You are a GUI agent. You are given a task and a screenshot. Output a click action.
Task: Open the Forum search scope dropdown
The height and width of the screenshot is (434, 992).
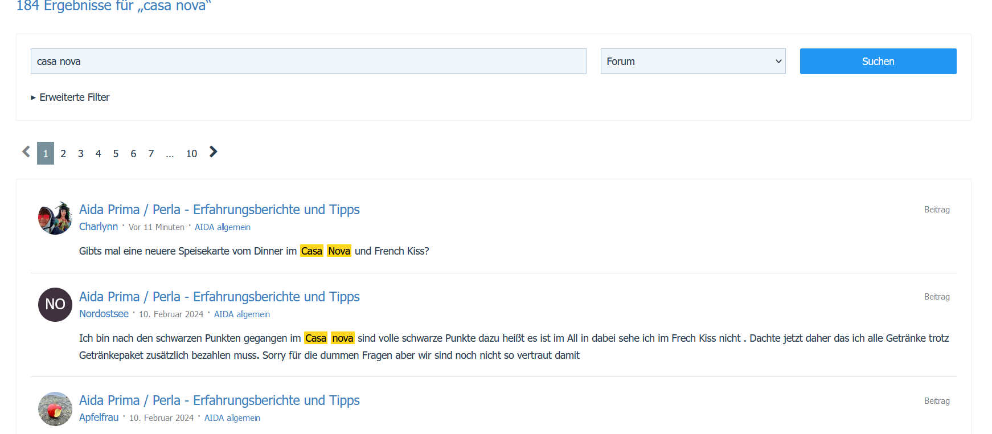click(692, 62)
